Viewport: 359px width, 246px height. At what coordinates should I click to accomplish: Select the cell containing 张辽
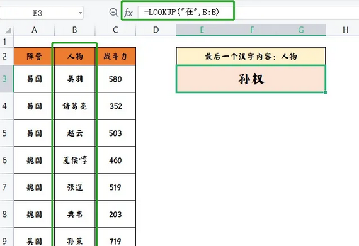click(75, 187)
